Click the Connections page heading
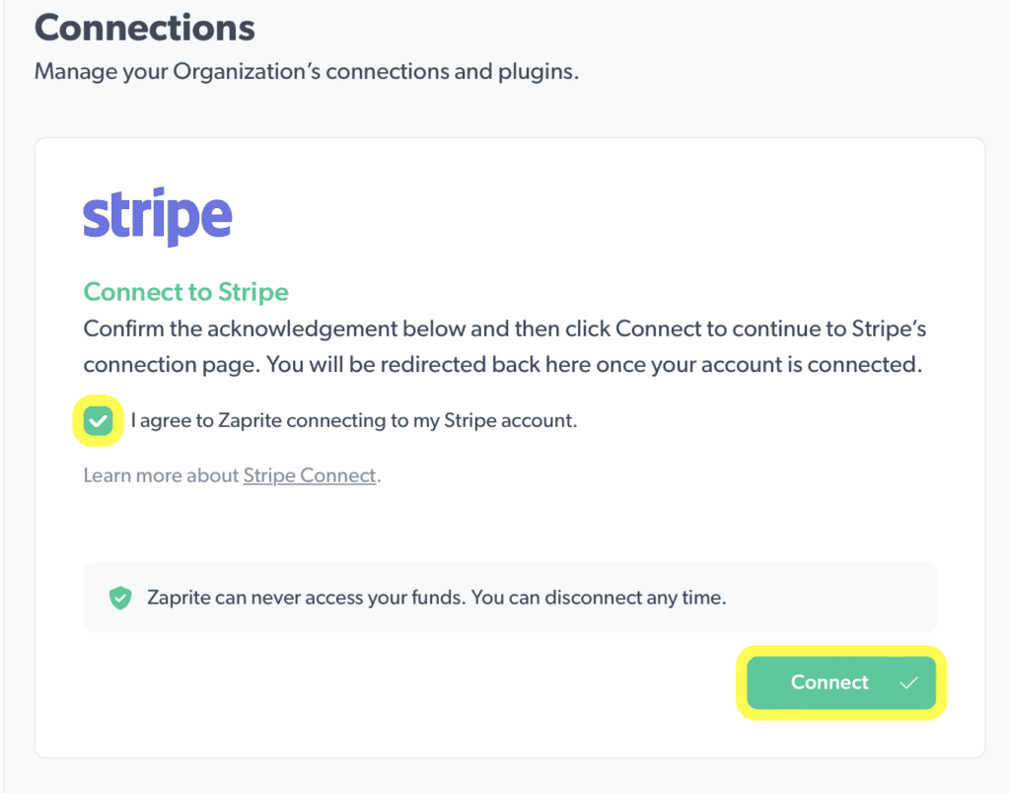 pos(145,28)
